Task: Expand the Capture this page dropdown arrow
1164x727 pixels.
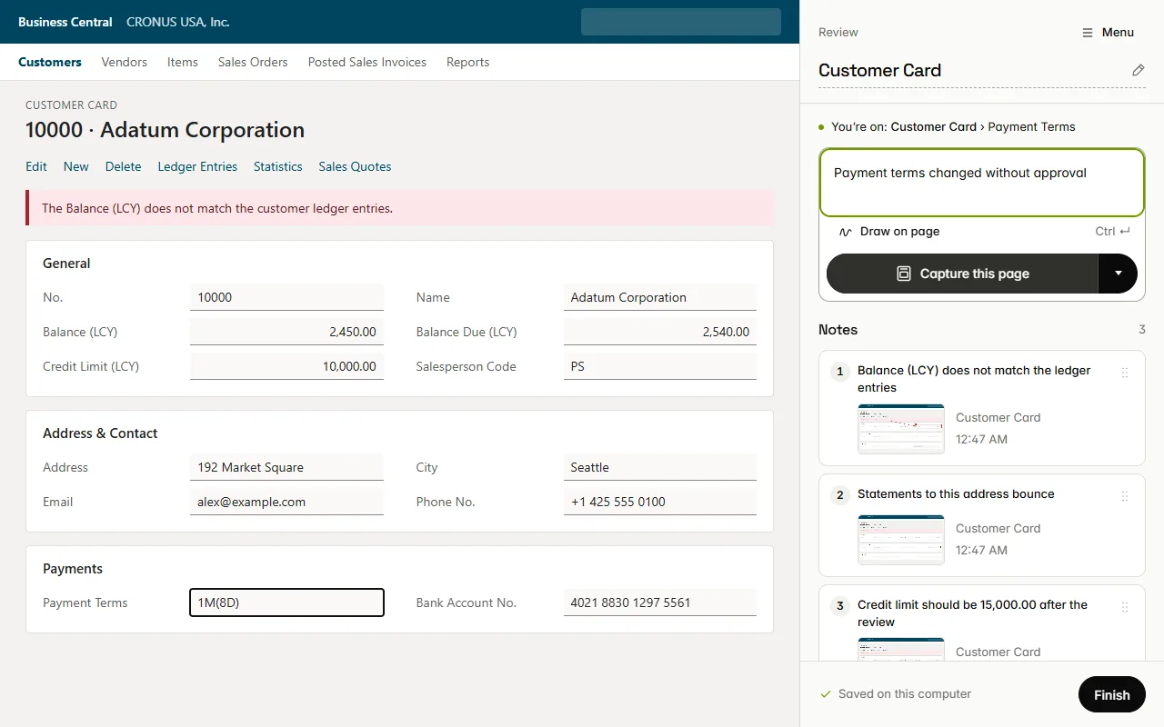Action: point(1118,274)
